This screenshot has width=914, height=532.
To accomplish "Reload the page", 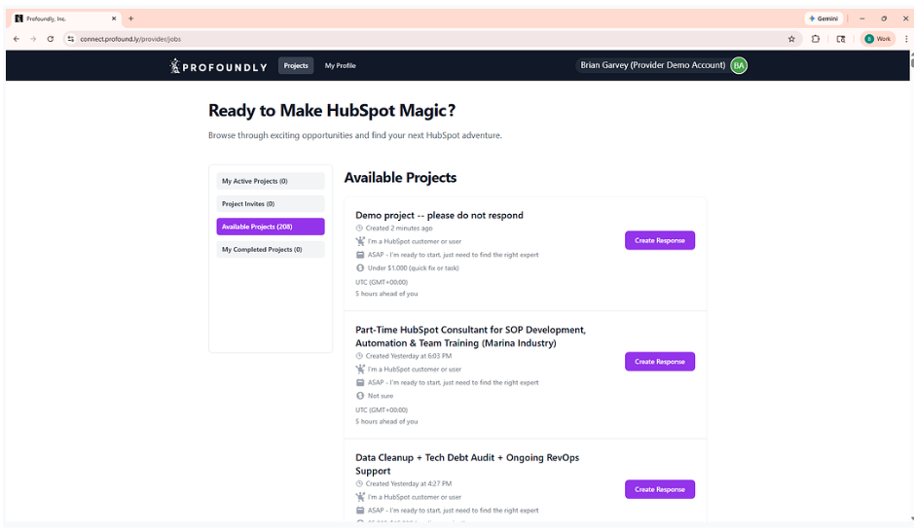I will 51,39.
